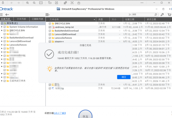
Task: Click the copy image icon
Action: click(65, 3)
